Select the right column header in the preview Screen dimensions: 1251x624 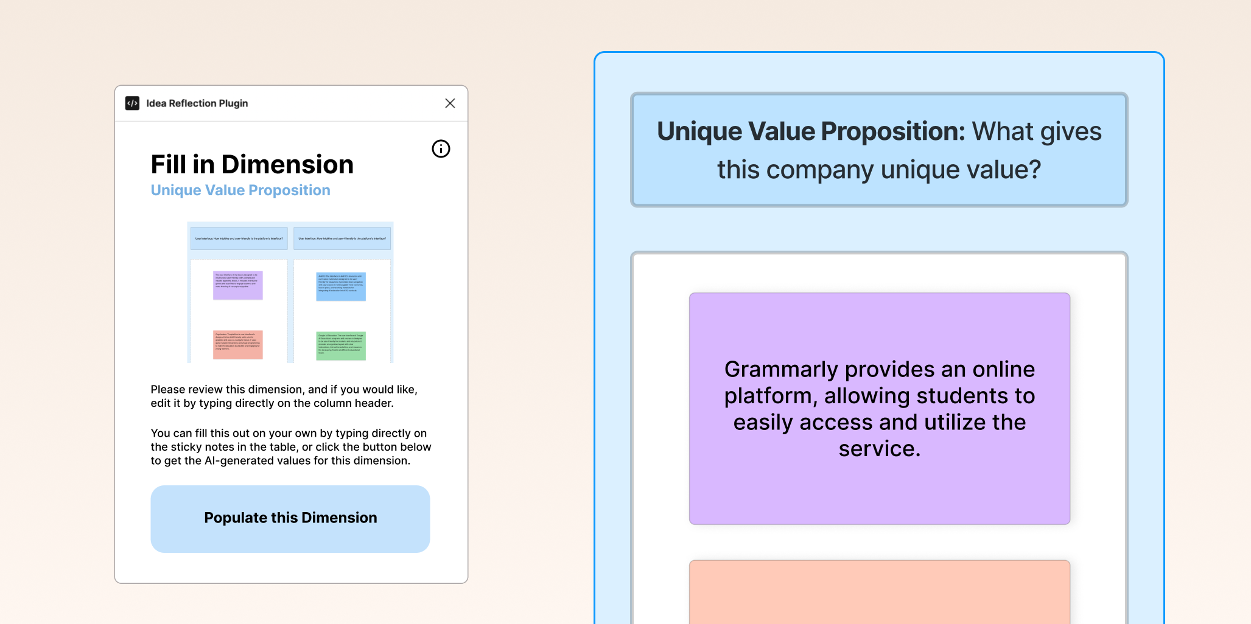tap(342, 238)
